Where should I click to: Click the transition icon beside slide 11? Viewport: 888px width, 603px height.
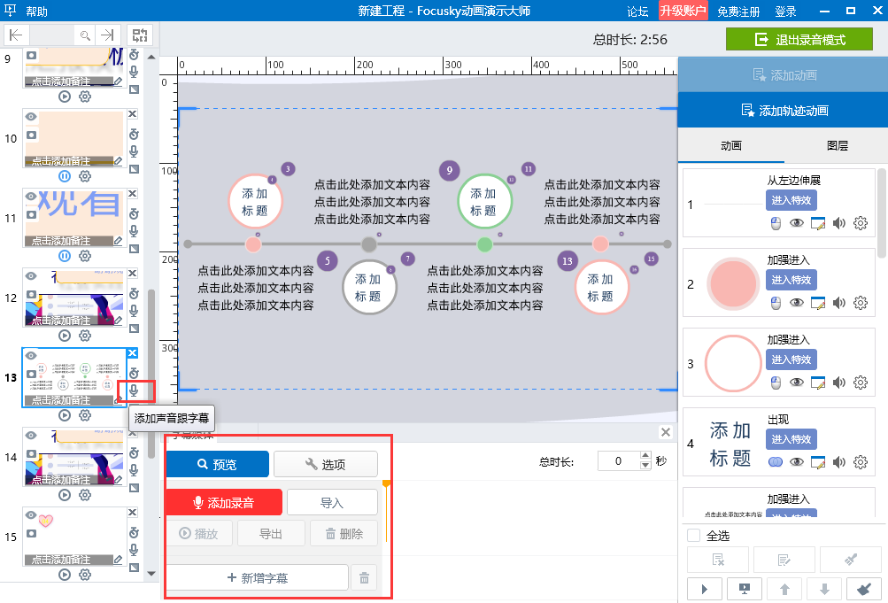tap(134, 249)
